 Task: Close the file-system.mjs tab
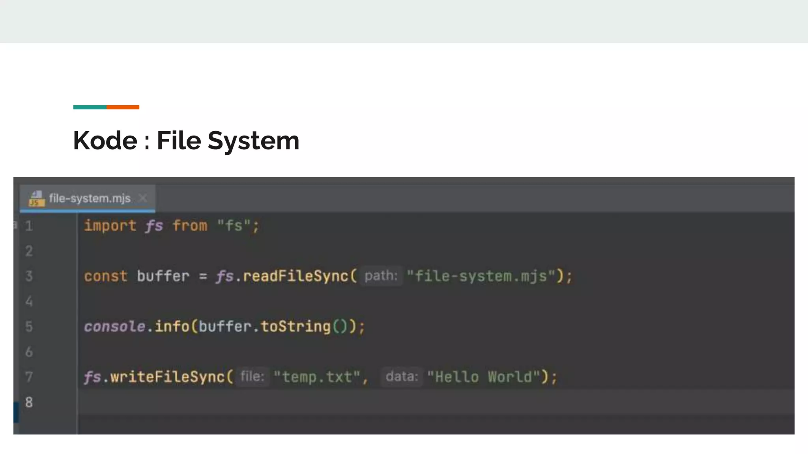143,198
